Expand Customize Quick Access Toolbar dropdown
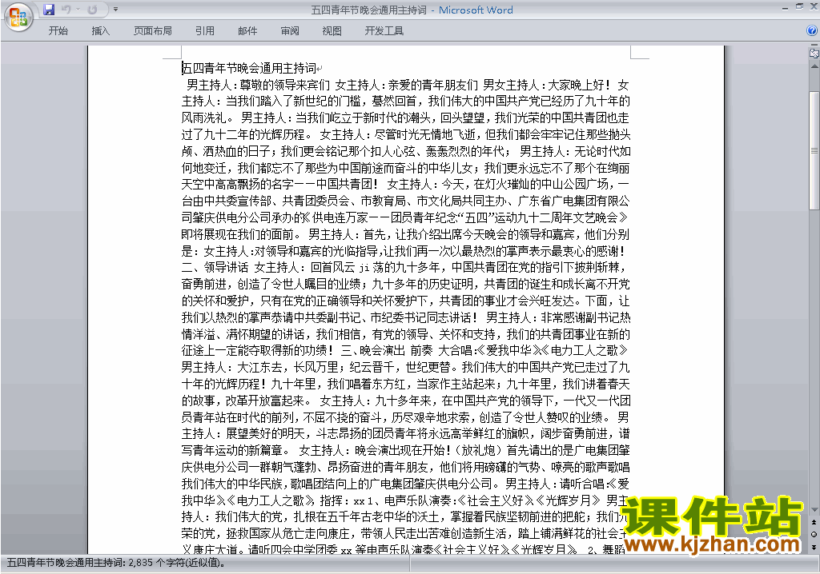The width and height of the screenshot is (820, 574). 115,10
